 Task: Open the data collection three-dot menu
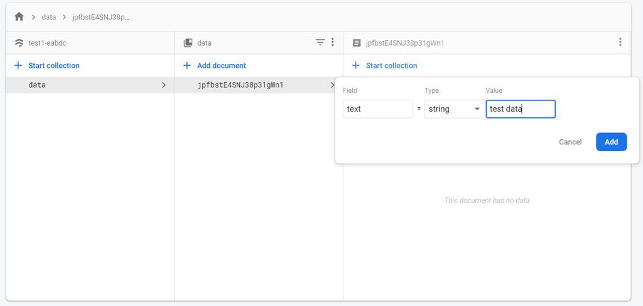(333, 43)
